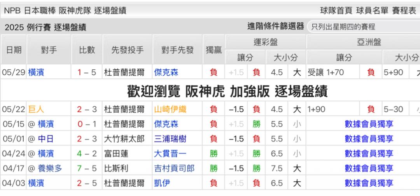
Task: Click the 04/17 date cell
Action: tap(14, 168)
